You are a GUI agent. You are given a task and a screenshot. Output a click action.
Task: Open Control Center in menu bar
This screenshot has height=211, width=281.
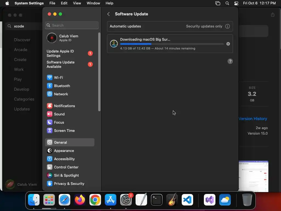pos(236,3)
